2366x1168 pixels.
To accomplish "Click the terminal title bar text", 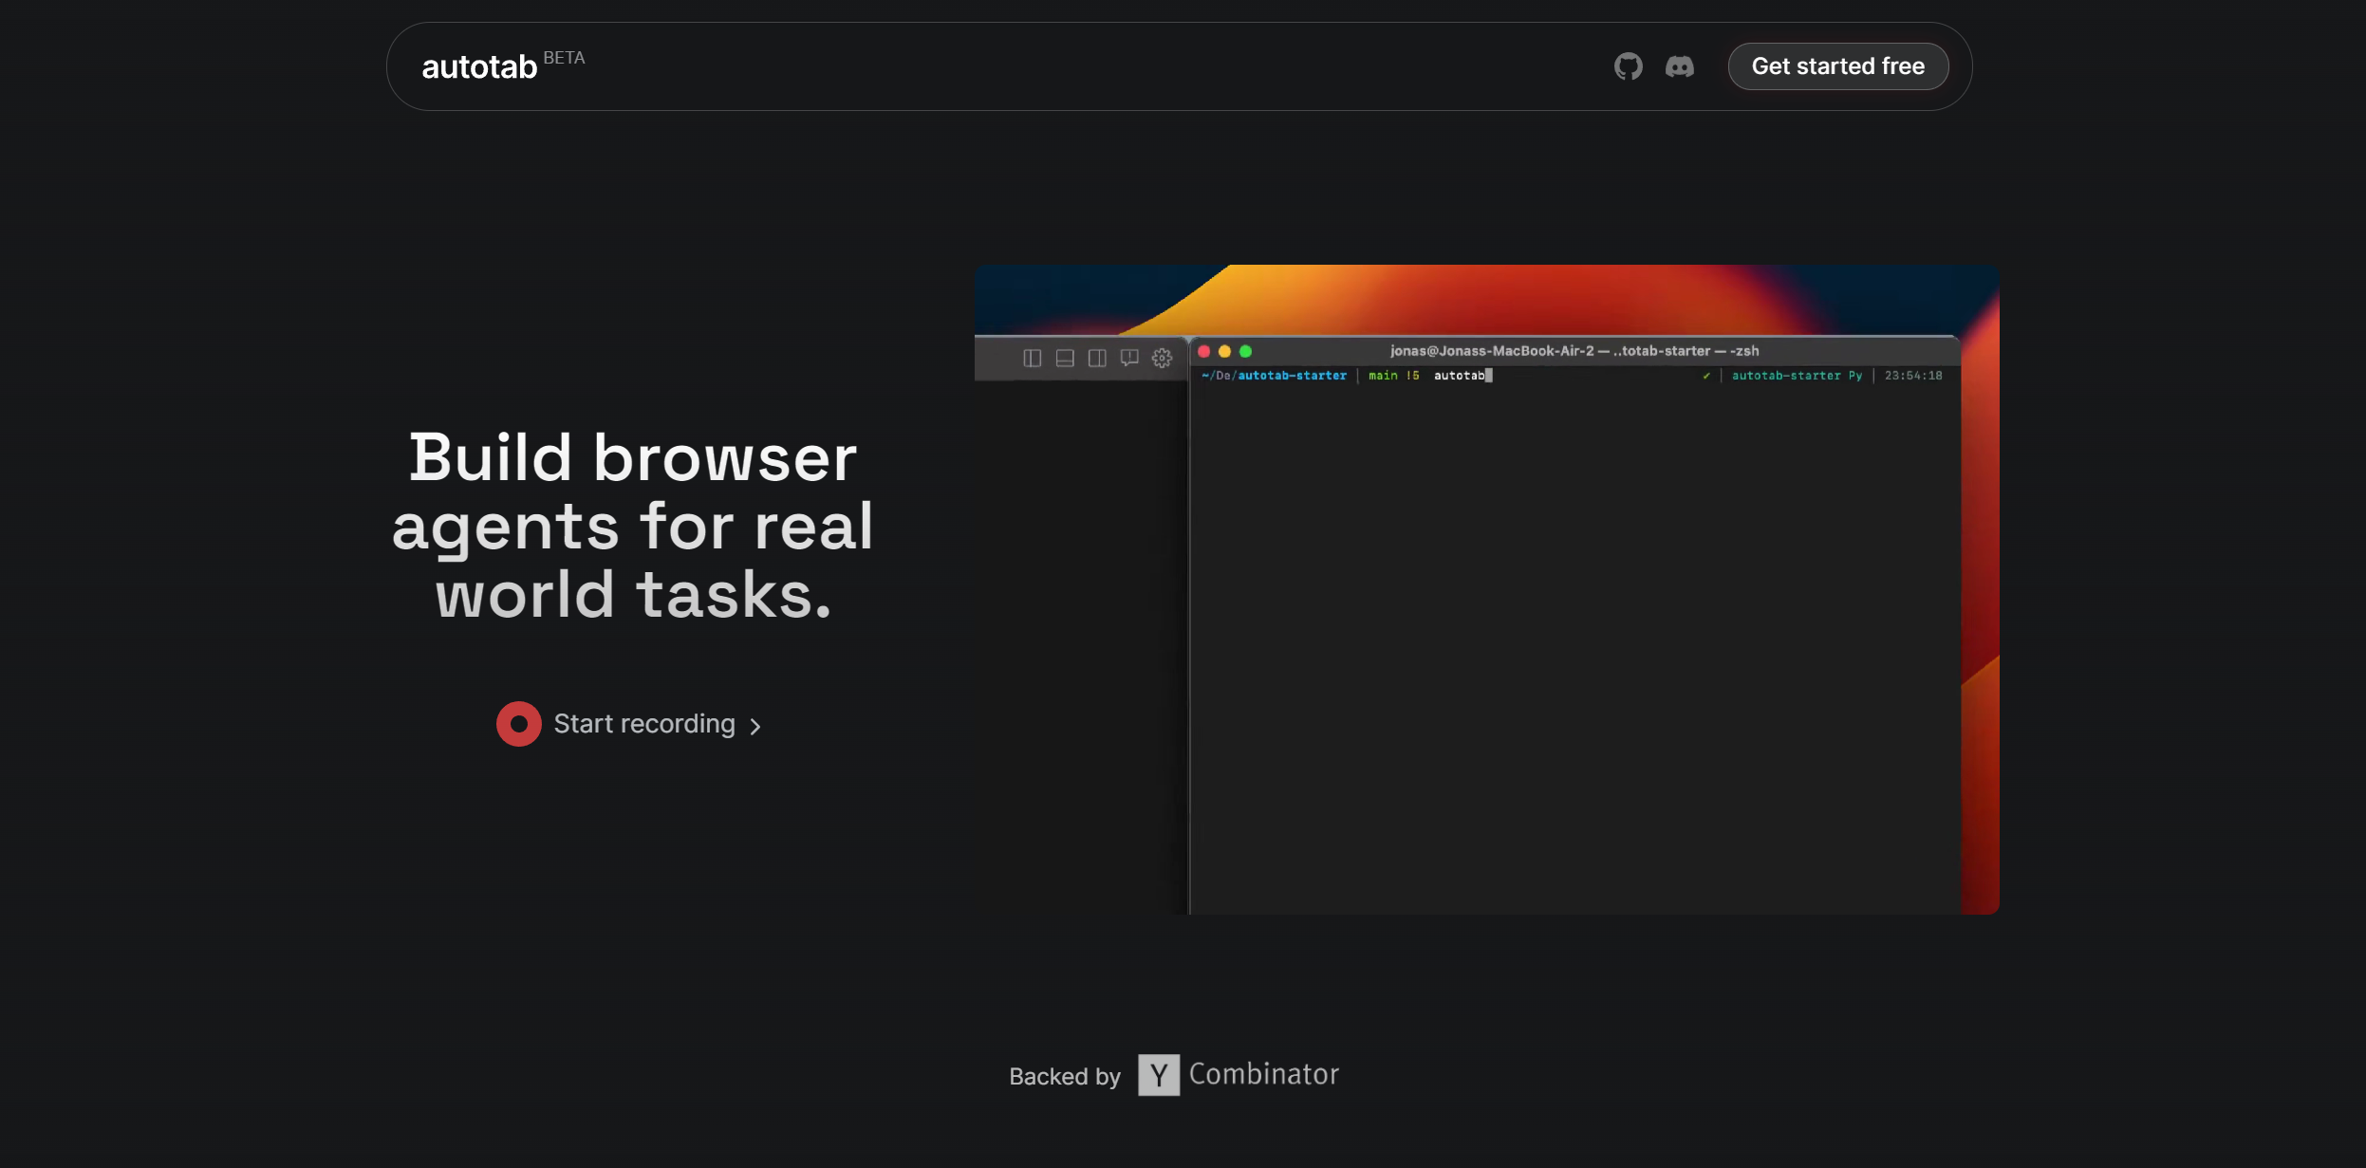I will click(x=1574, y=351).
